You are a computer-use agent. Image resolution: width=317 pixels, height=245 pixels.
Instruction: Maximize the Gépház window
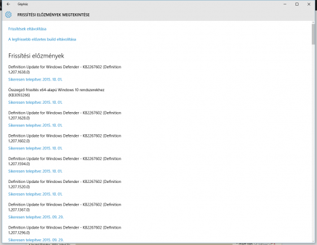click(297, 4)
